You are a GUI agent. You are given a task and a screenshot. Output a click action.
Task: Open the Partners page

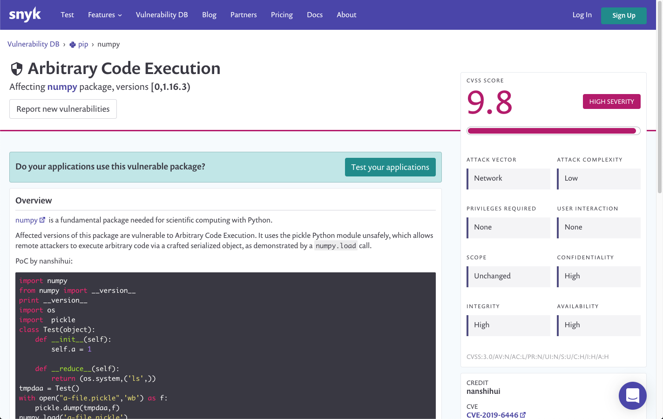coord(244,15)
